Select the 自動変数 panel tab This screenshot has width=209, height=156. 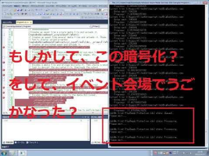coord(8,143)
